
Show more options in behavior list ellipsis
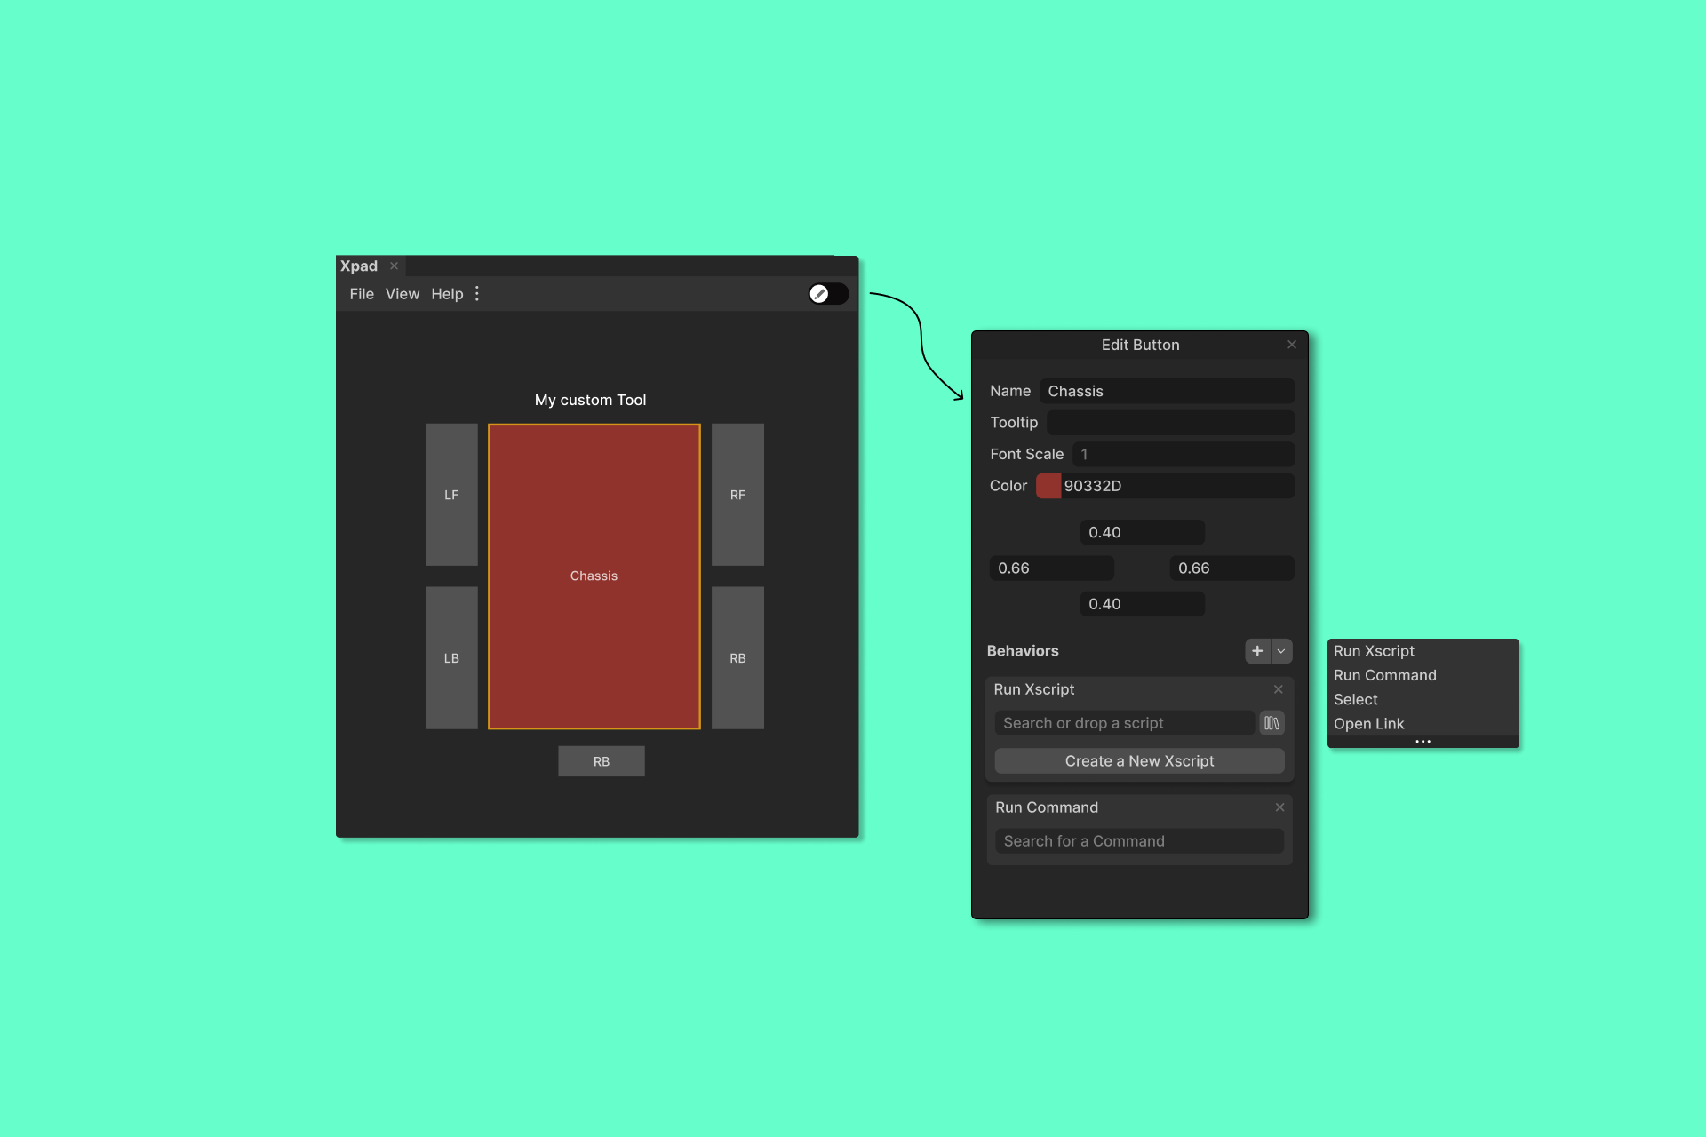(x=1423, y=742)
